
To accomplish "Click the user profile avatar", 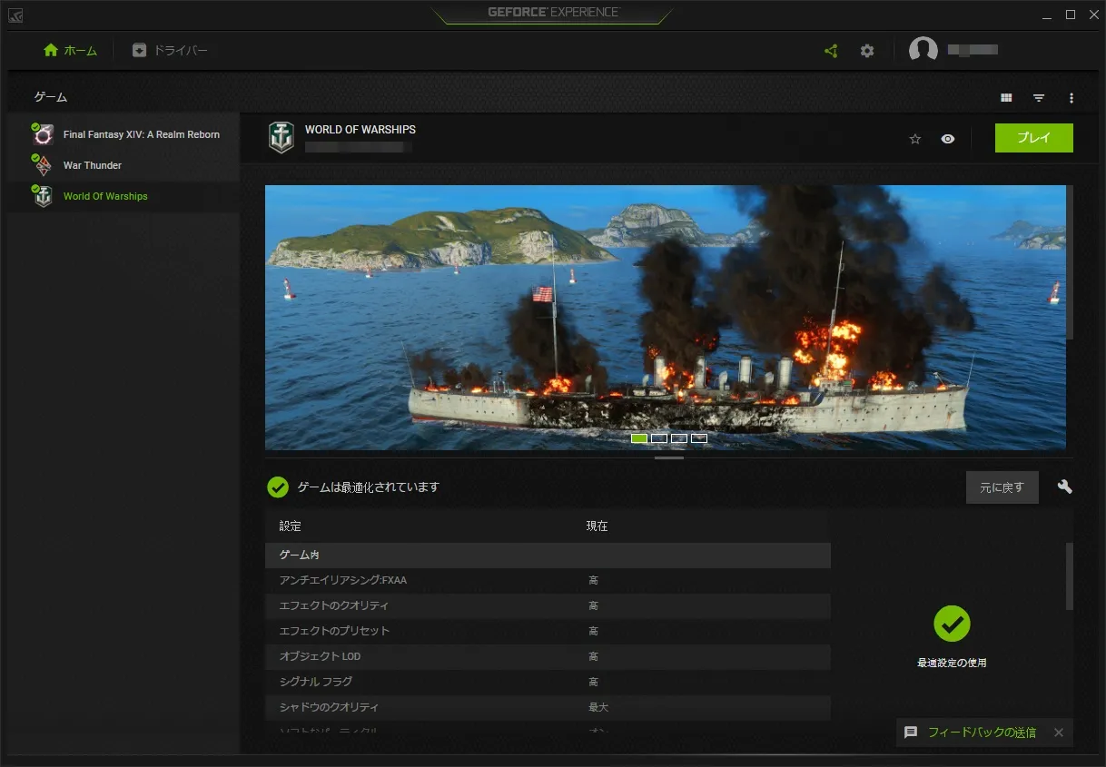I will coord(923,51).
